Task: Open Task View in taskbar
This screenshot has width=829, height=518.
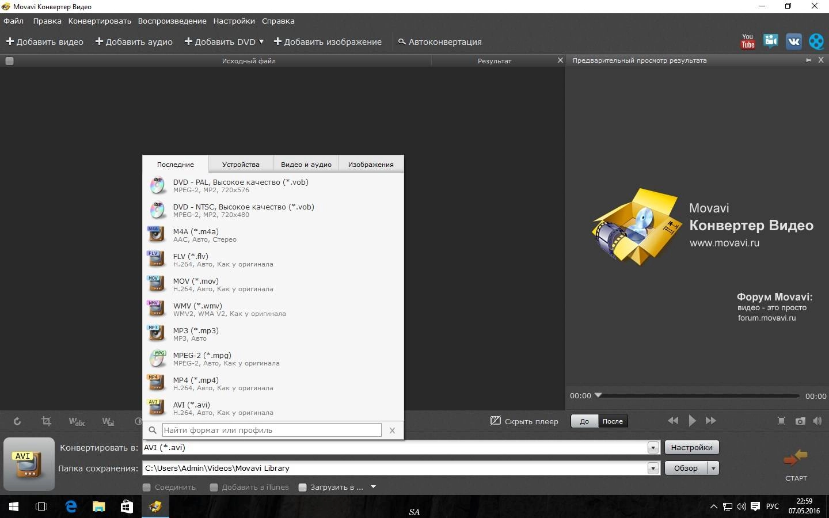Action: (x=41, y=506)
